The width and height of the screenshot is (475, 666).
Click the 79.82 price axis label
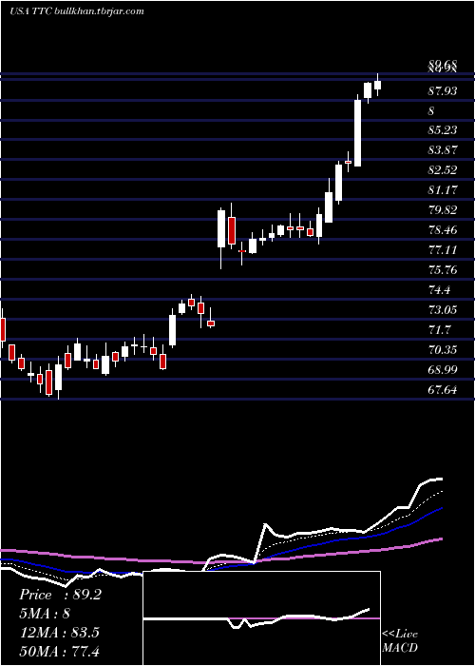[443, 210]
